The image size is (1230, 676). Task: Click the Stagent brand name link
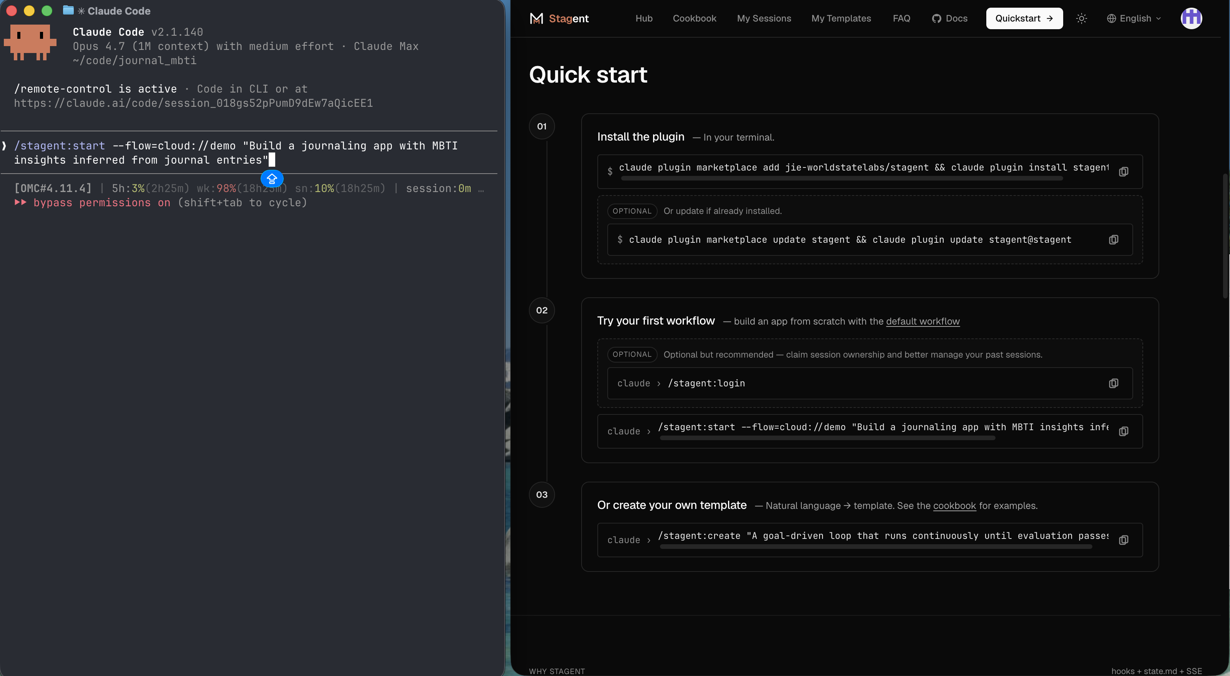(x=568, y=18)
